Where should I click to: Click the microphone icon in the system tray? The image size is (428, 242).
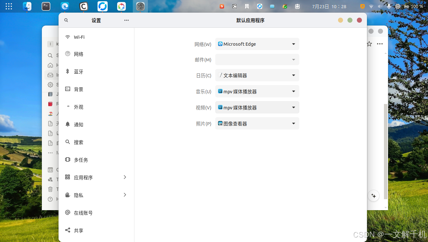389,6
